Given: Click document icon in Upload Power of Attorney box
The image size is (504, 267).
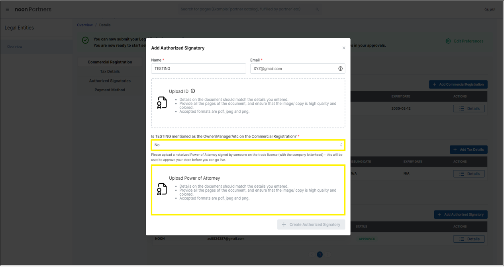Looking at the screenshot, I should [162, 189].
